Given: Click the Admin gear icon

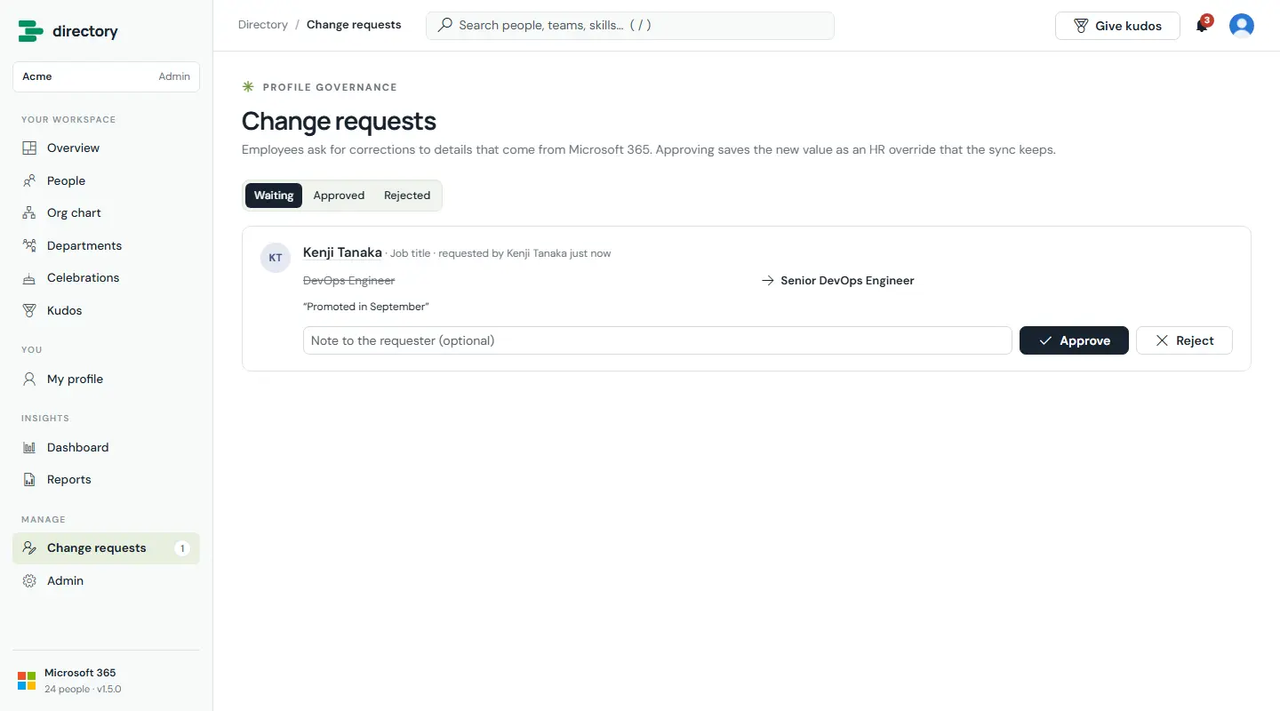Looking at the screenshot, I should click(29, 580).
